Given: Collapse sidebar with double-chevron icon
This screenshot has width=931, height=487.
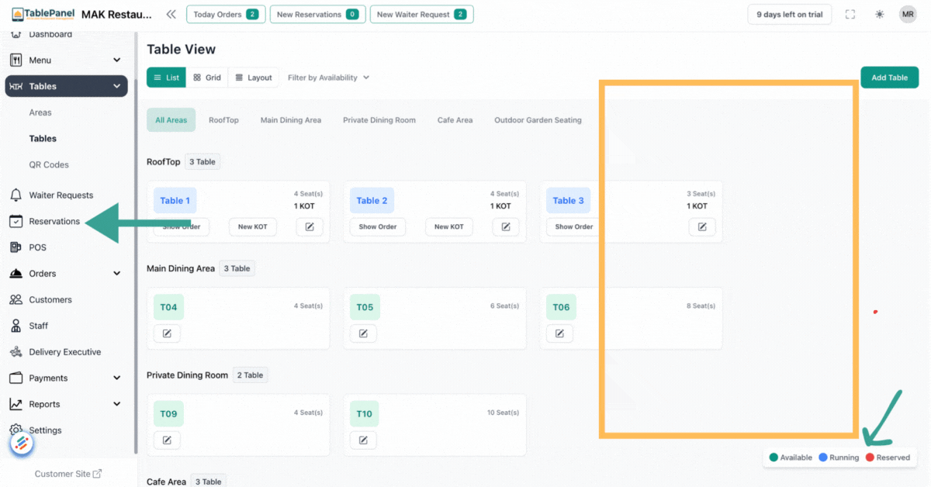Looking at the screenshot, I should tap(171, 14).
